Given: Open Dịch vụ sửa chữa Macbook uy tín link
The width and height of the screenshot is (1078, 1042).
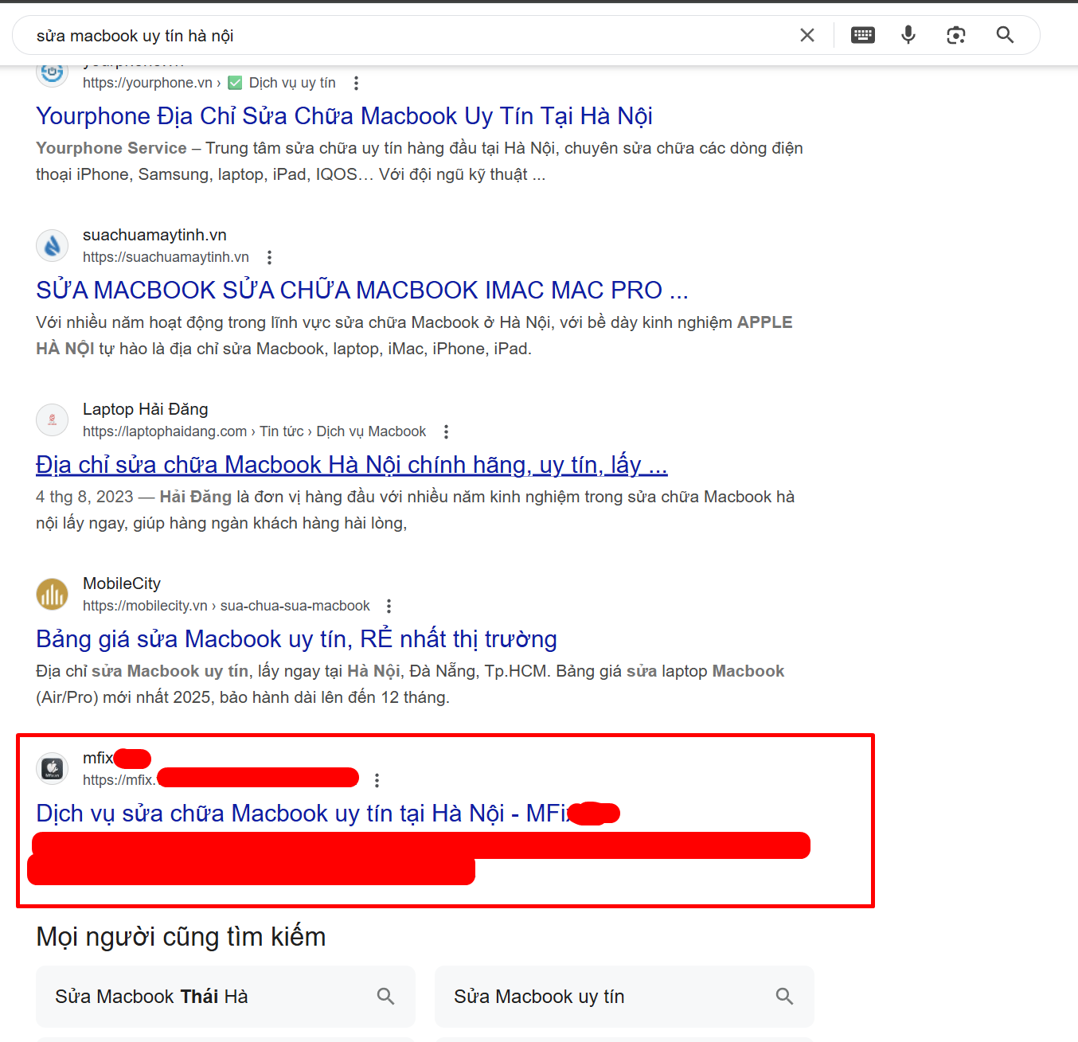Looking at the screenshot, I should point(328,814).
